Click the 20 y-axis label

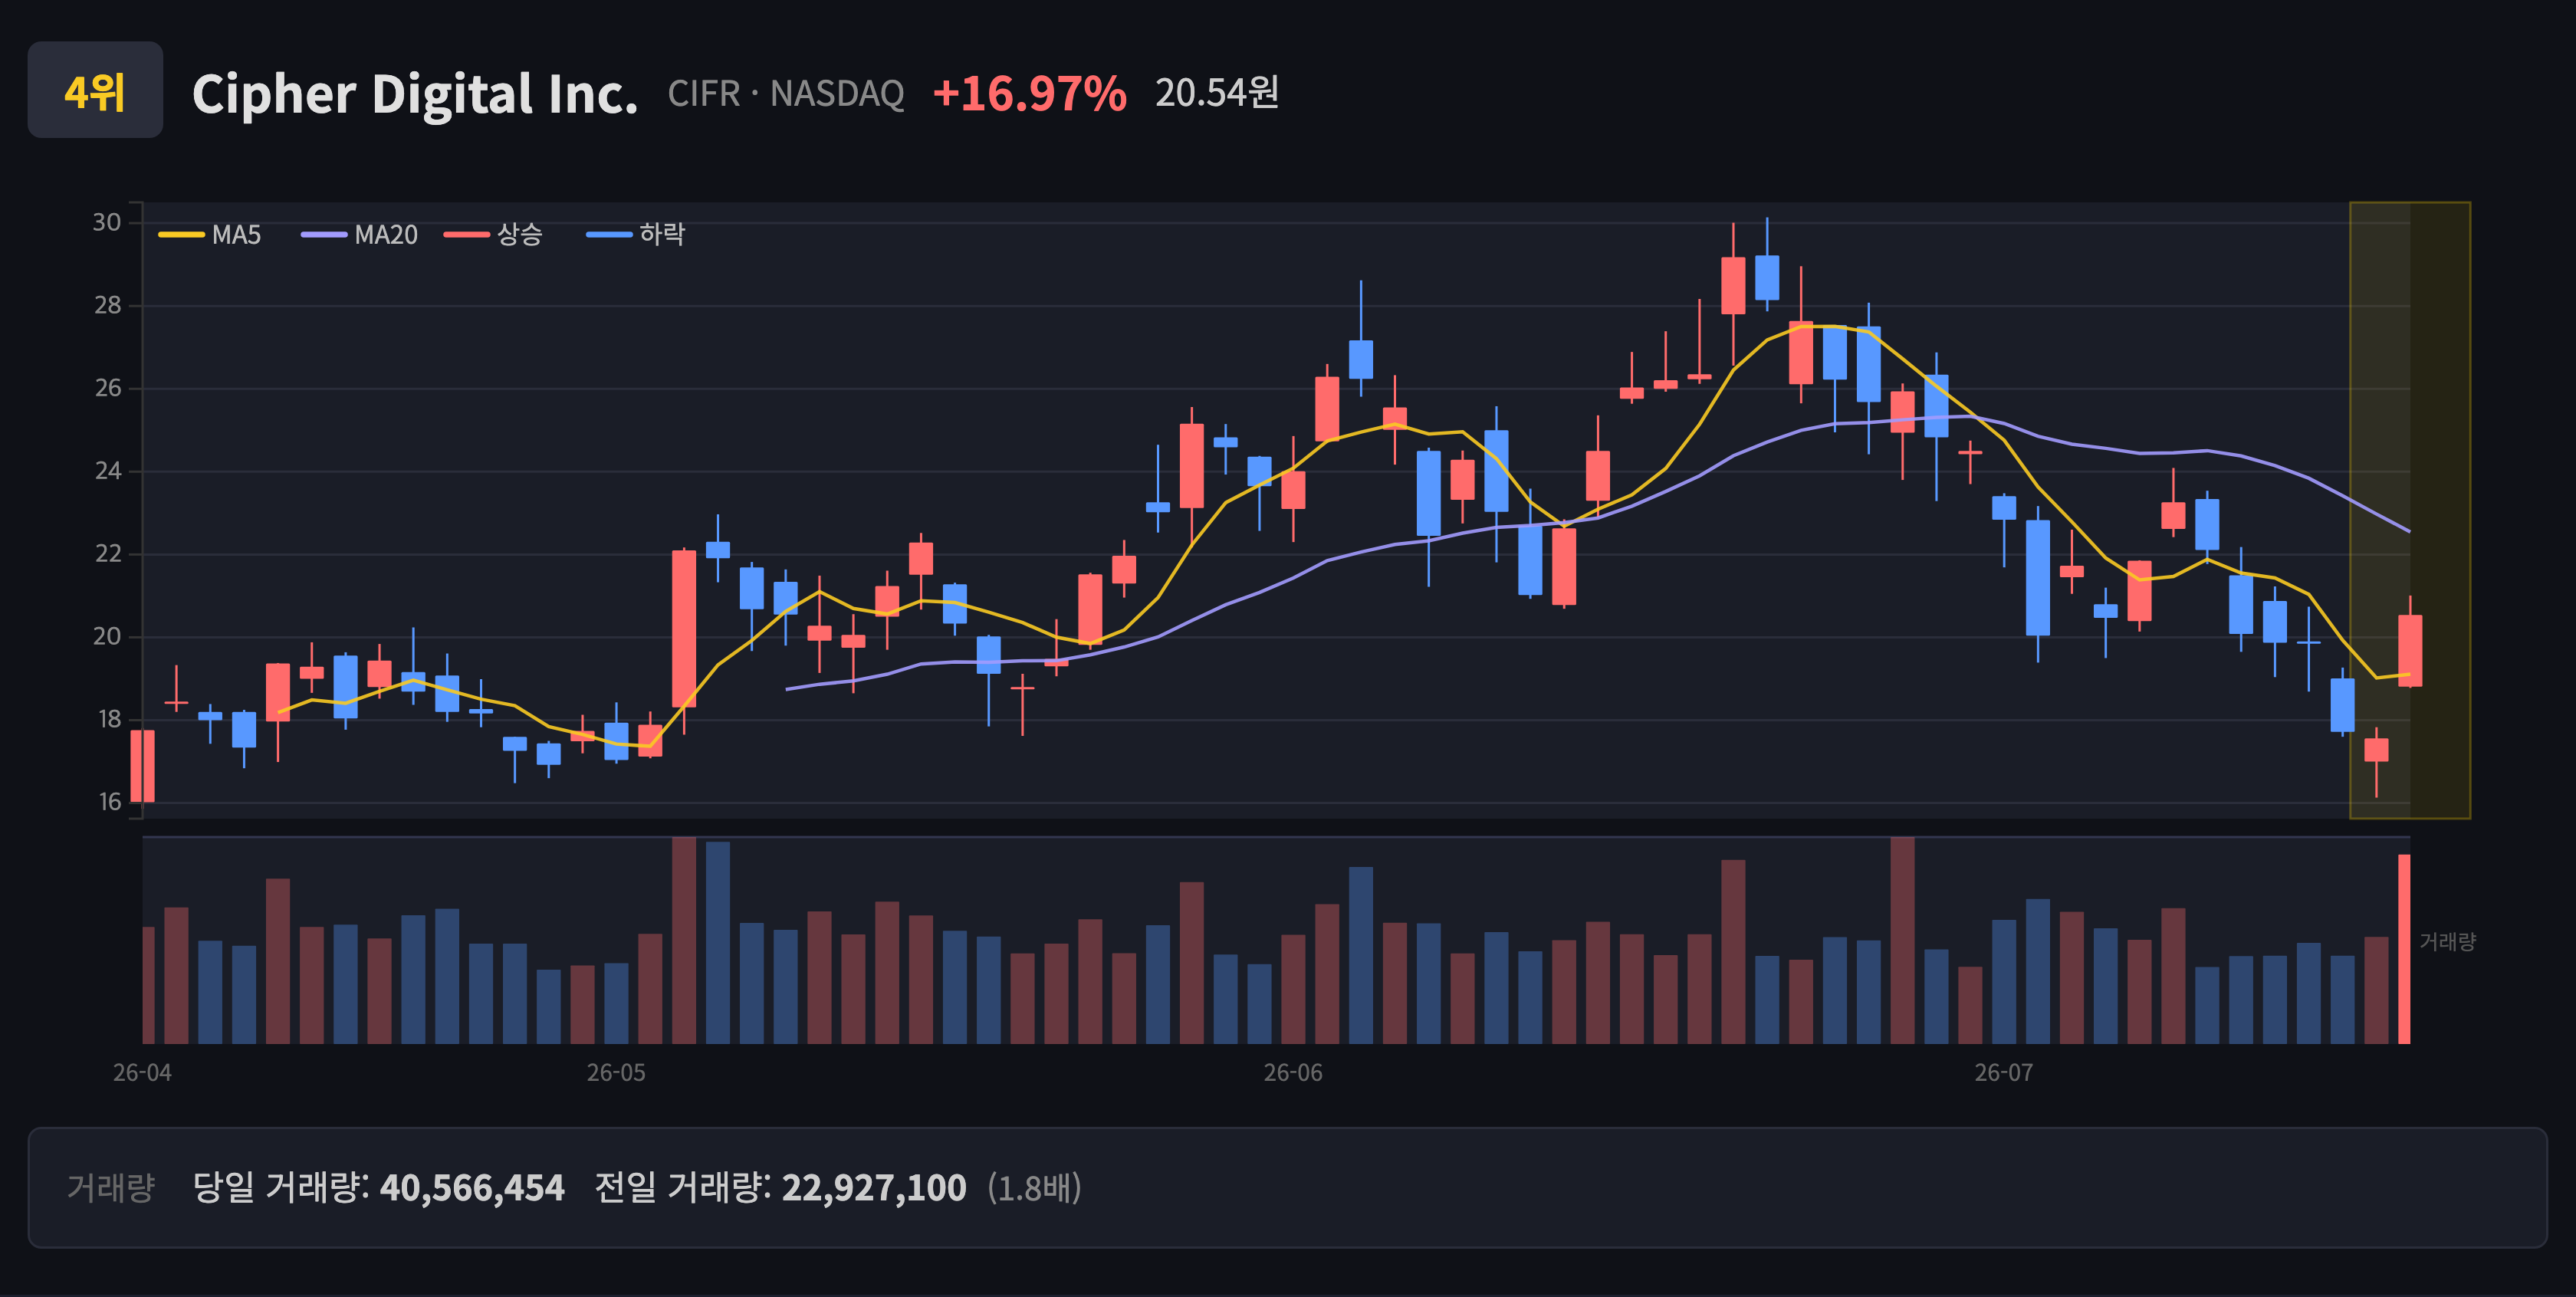[x=107, y=636]
